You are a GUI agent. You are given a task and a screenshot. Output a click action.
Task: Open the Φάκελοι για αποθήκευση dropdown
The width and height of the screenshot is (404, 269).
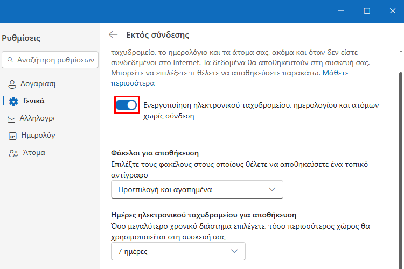tap(197, 189)
